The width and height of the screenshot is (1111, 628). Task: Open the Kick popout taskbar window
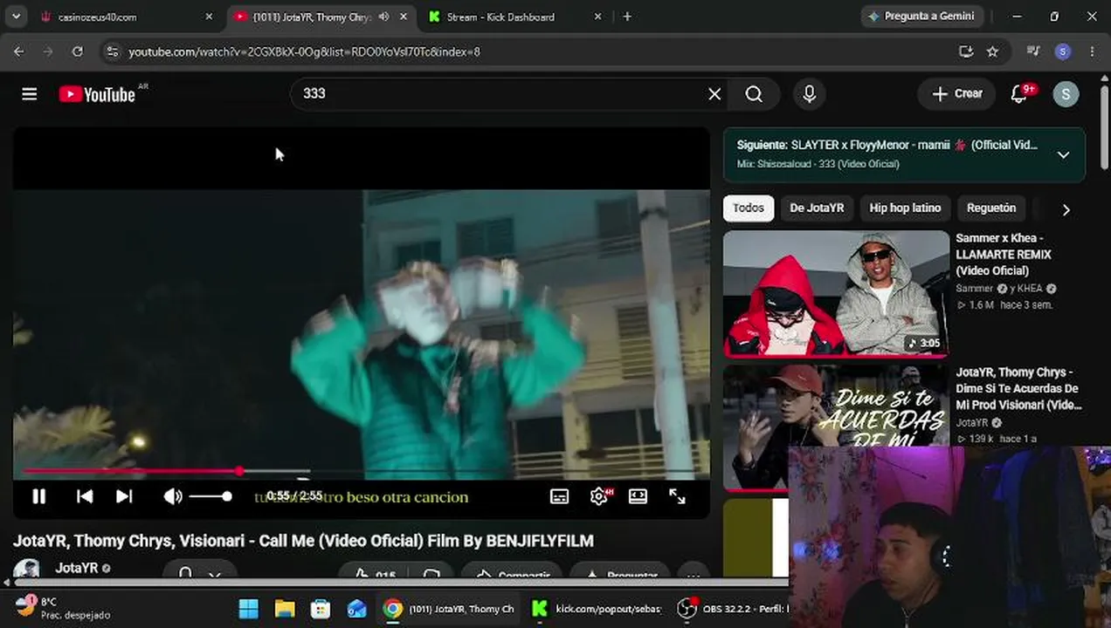point(597,608)
